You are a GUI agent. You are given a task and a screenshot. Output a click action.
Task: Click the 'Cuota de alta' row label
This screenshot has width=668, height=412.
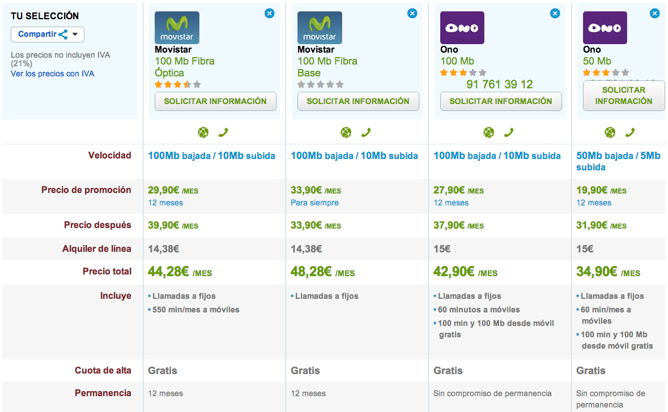click(x=103, y=371)
